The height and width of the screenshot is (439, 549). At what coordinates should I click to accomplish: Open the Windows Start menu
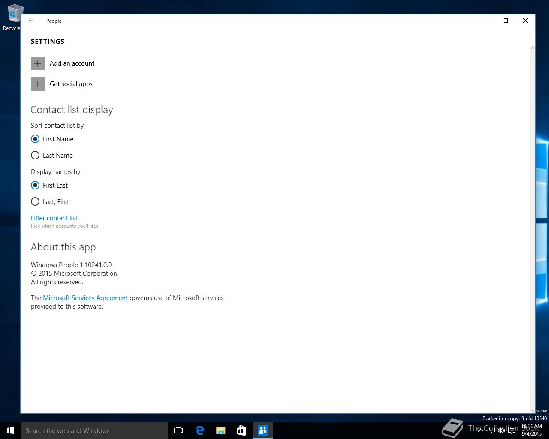click(x=10, y=430)
